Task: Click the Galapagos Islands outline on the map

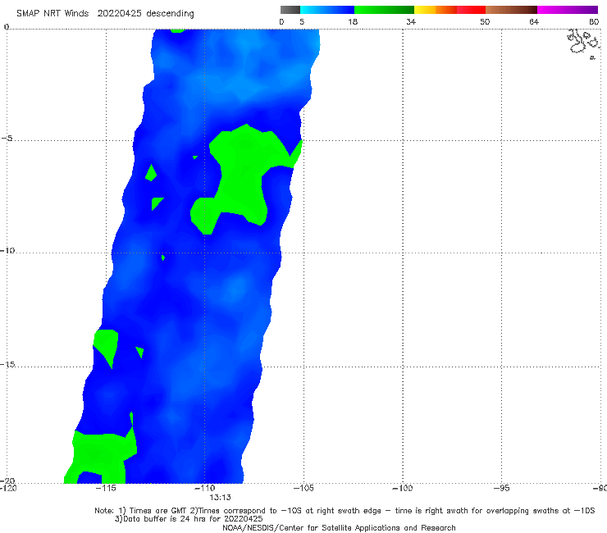Action: (x=584, y=43)
